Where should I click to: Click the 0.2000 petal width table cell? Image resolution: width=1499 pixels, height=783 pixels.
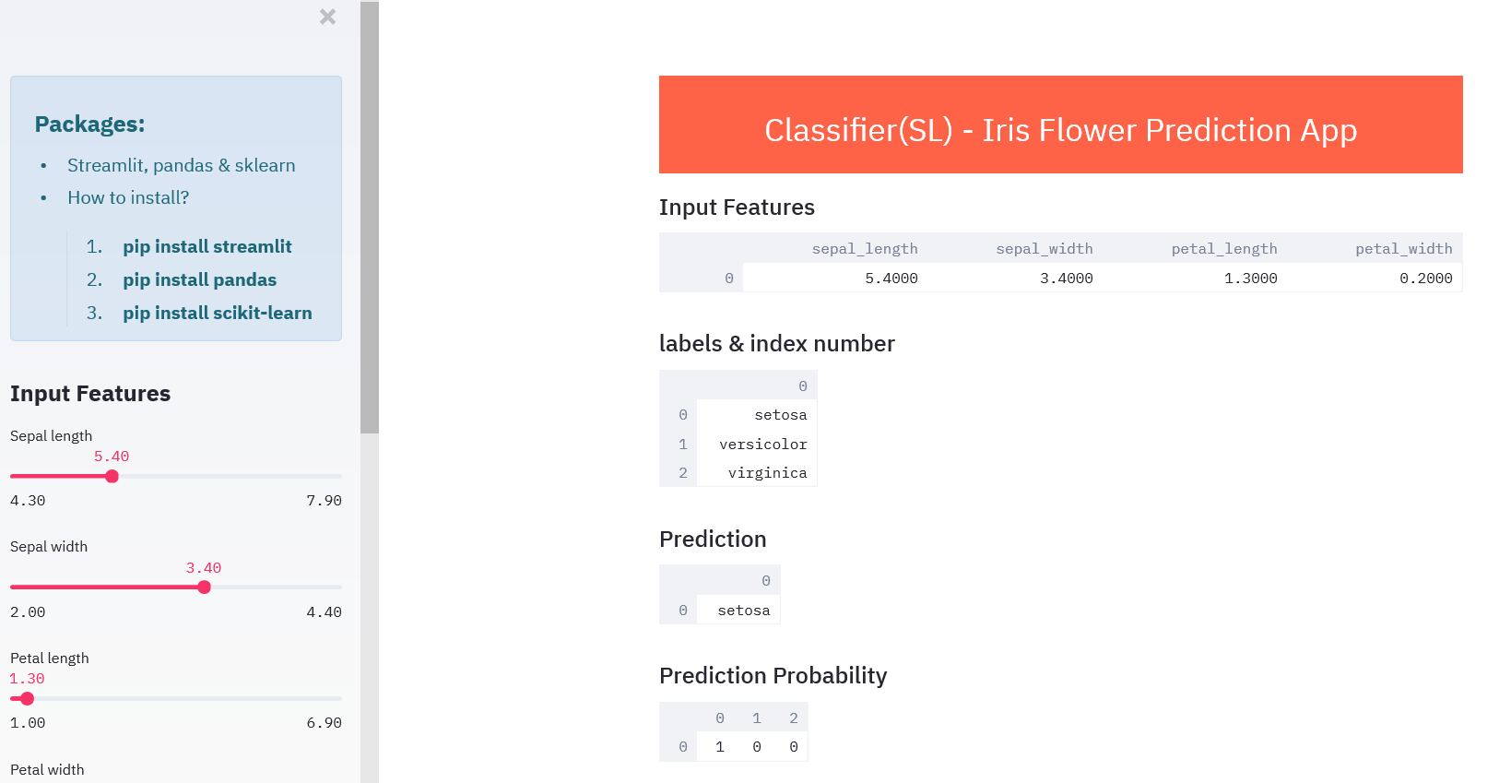coord(1425,279)
